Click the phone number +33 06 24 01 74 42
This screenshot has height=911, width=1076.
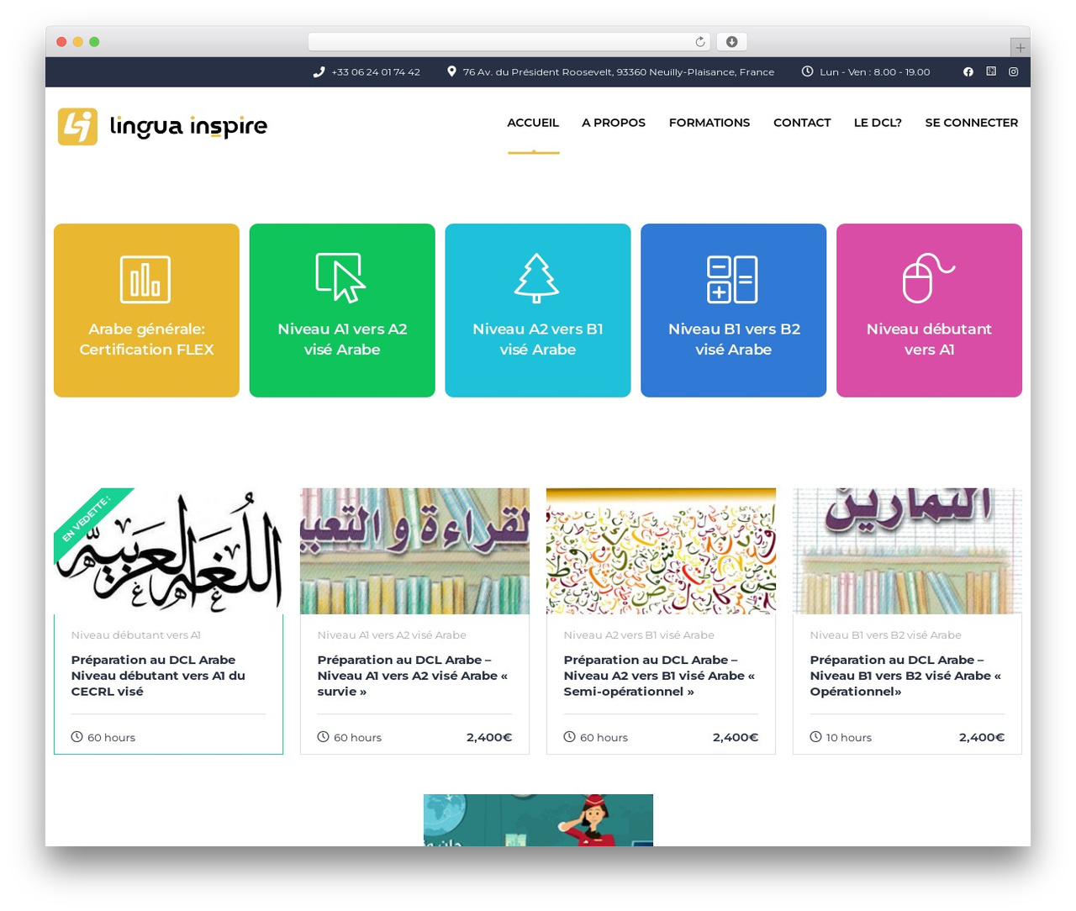coord(376,72)
